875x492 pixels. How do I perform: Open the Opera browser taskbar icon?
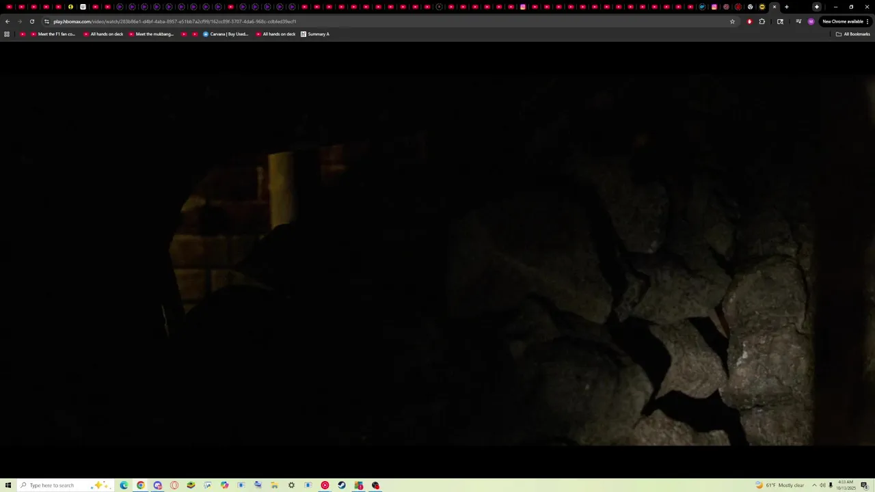tap(174, 485)
